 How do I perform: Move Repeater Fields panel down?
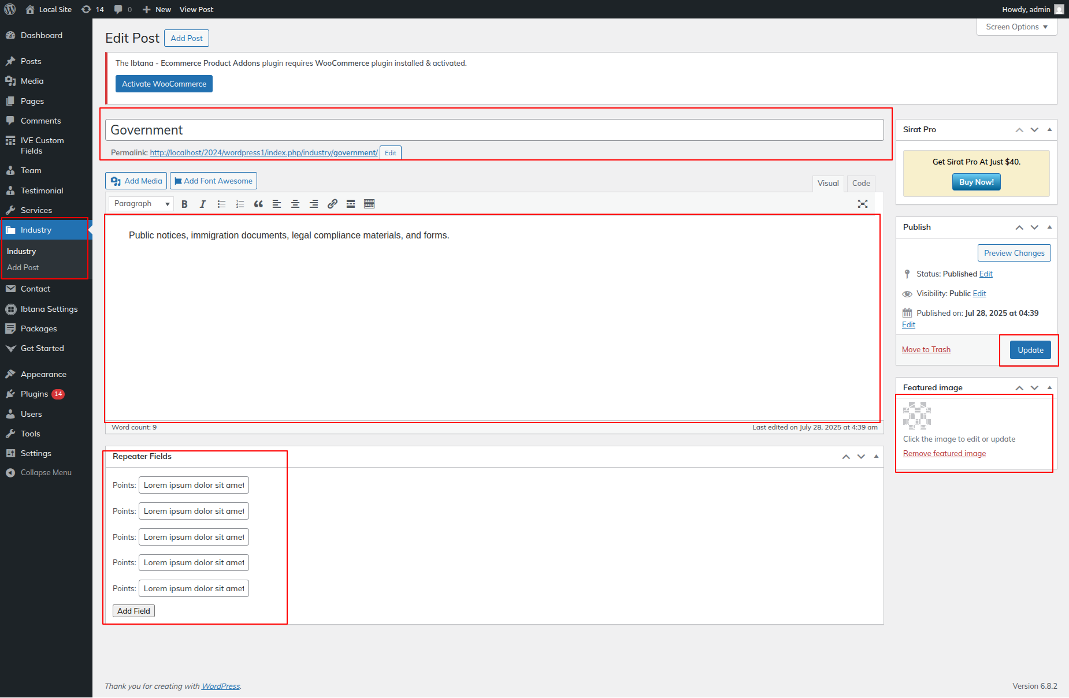[861, 457]
